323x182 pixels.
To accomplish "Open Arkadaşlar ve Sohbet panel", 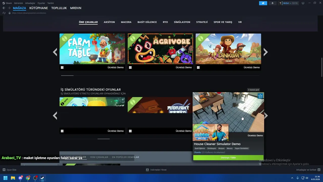I will pyautogui.click(x=308, y=170).
